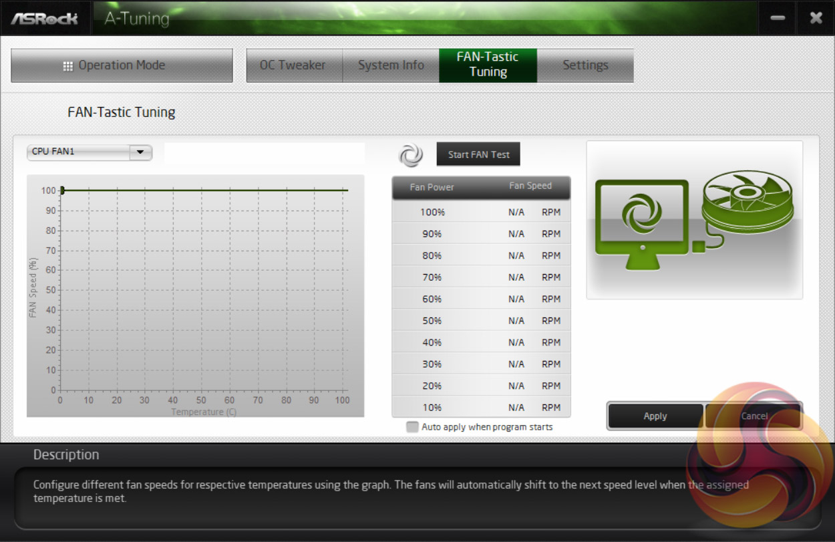Click the white field next to CPU FAN1
This screenshot has height=542, width=835.
point(265,153)
